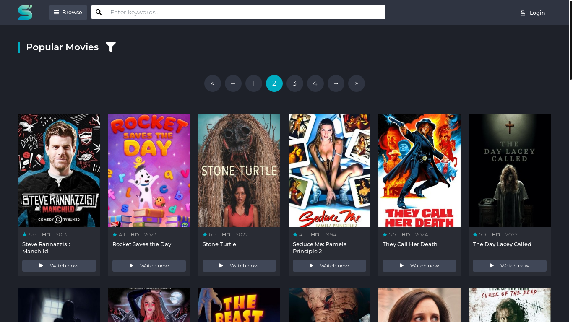Open Rocket Saves the Day poster
Image resolution: width=573 pixels, height=322 pixels.
(x=149, y=171)
